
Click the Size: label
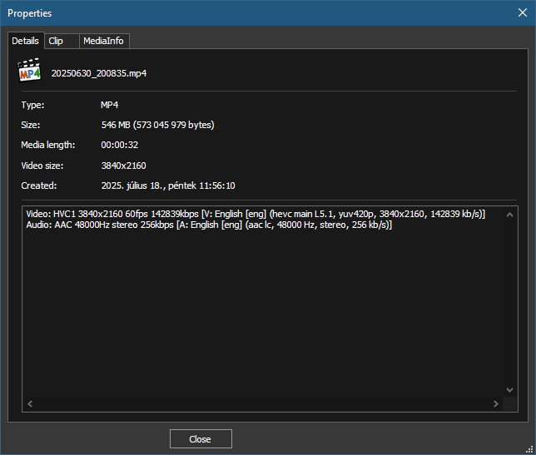[x=31, y=125]
